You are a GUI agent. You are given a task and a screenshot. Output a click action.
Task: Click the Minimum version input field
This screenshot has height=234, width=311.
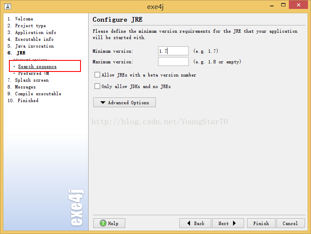tap(173, 51)
